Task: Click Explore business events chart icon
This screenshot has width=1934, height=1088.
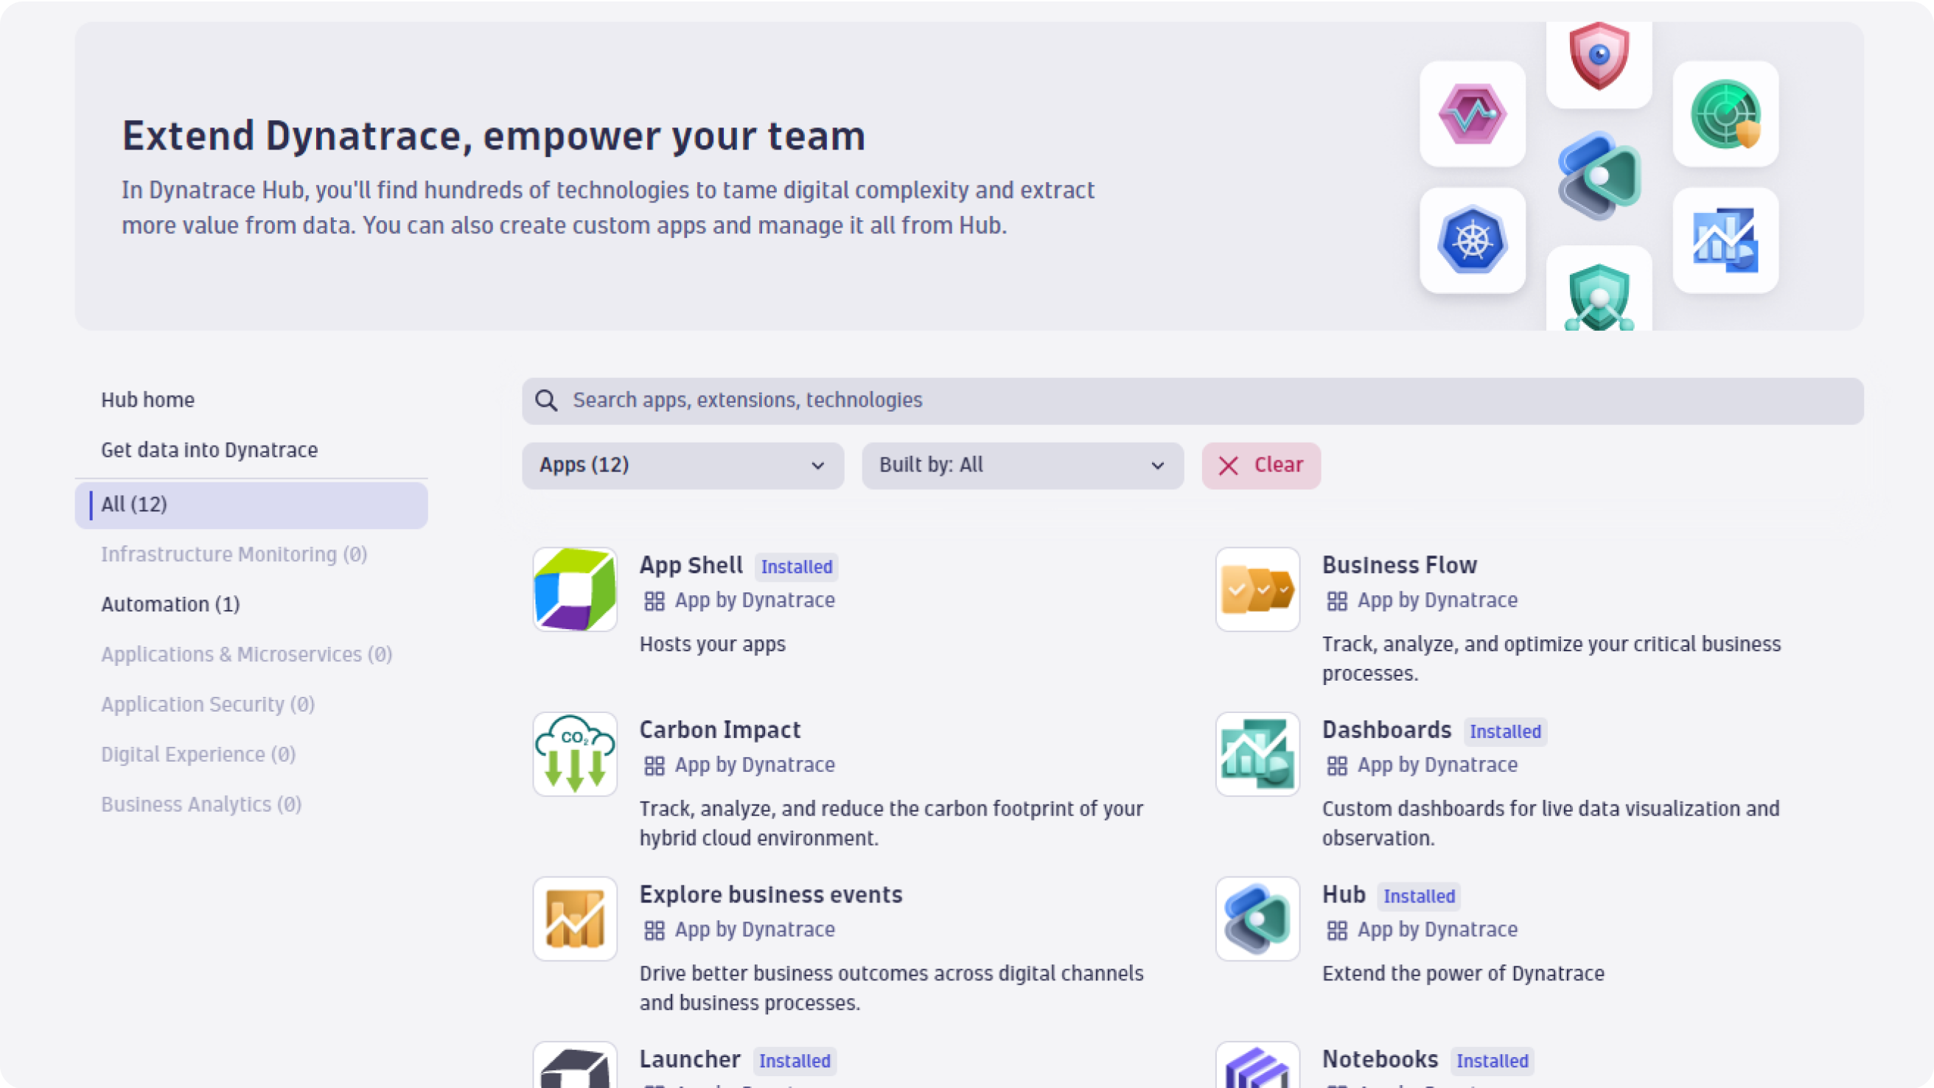Action: [x=574, y=919]
